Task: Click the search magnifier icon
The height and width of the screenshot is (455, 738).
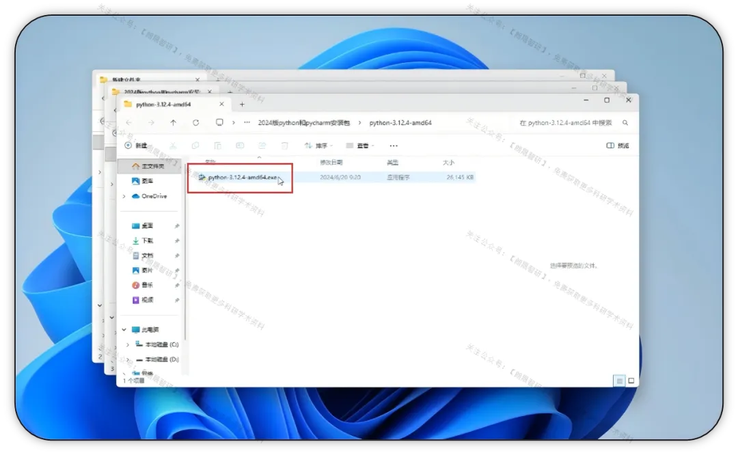Action: [x=625, y=123]
